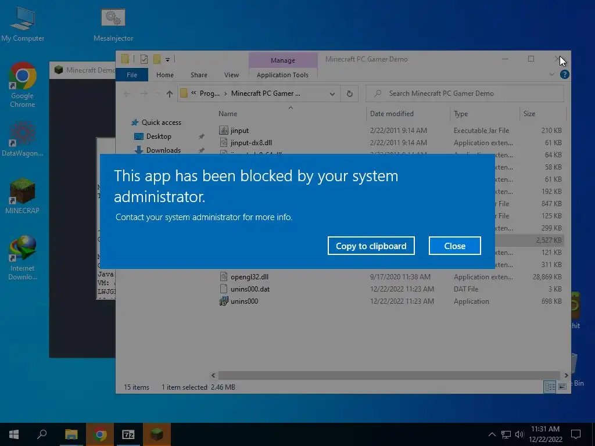This screenshot has height=446, width=595.
Task: Show hidden tray icons chevron
Action: click(x=492, y=434)
